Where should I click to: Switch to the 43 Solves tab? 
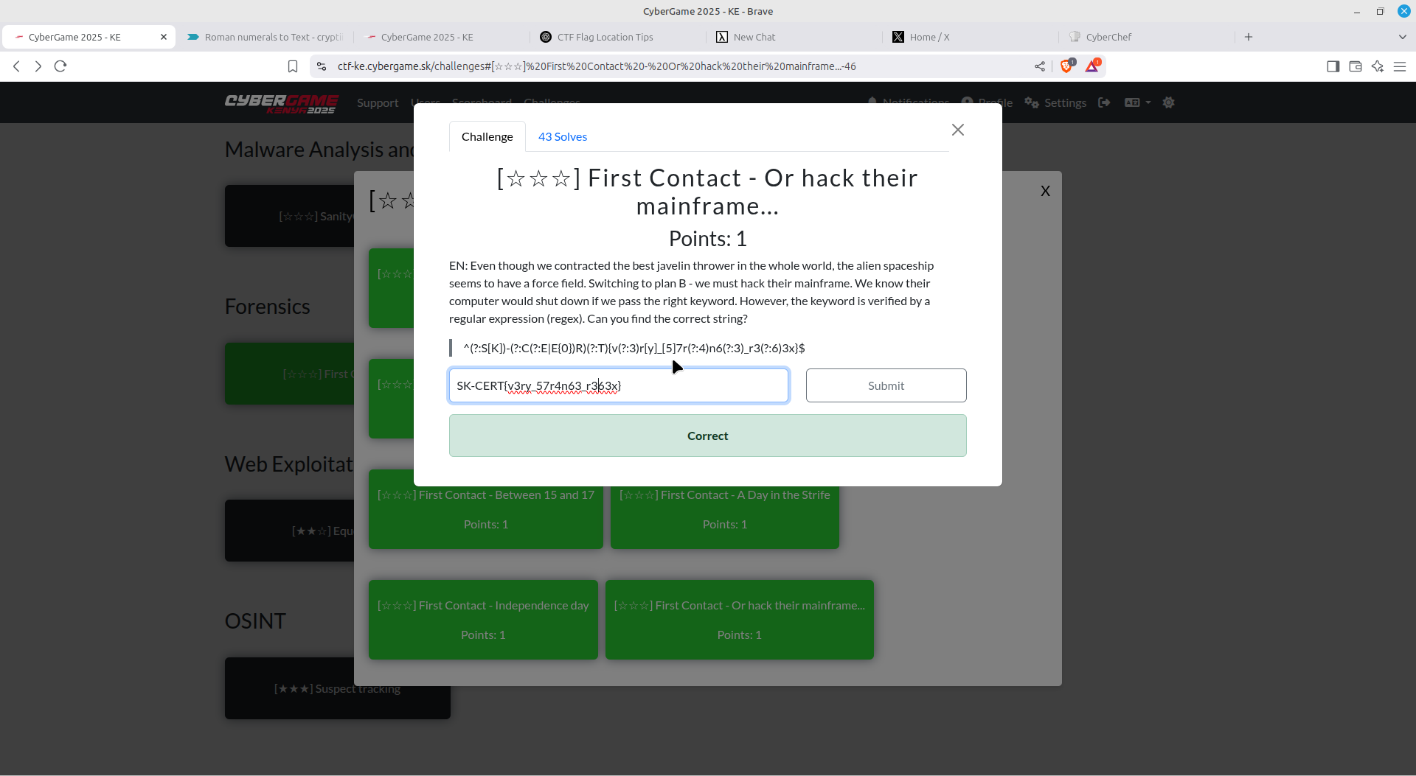pos(562,137)
